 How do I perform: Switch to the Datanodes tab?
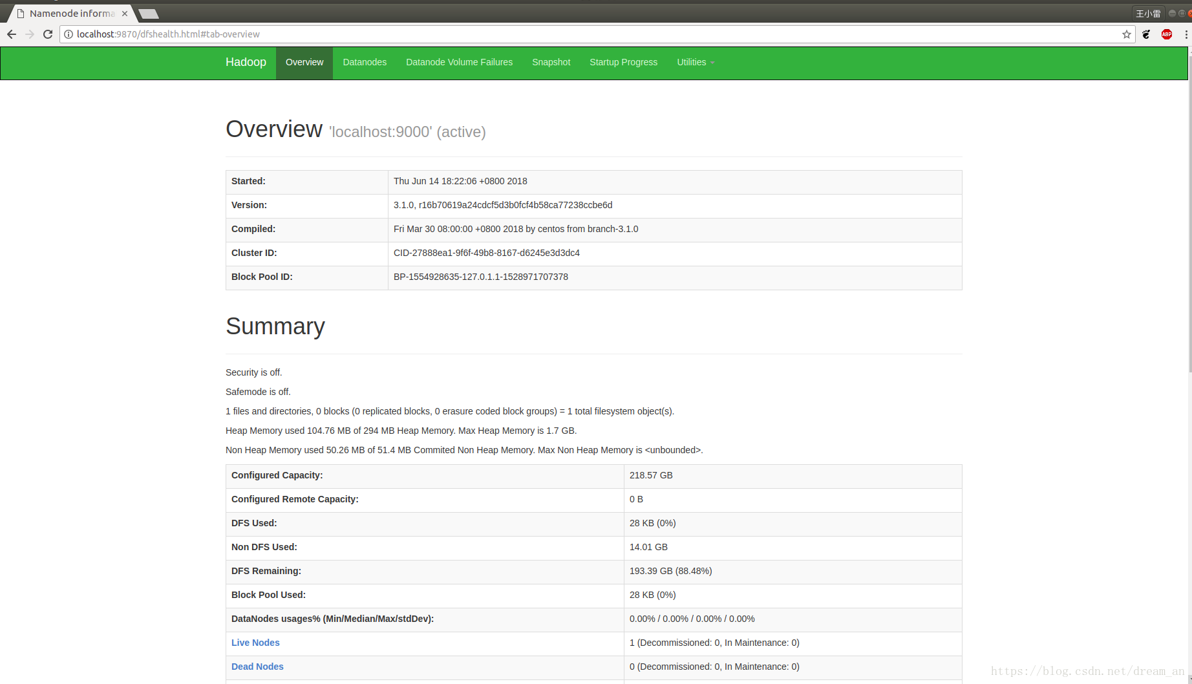pyautogui.click(x=365, y=62)
